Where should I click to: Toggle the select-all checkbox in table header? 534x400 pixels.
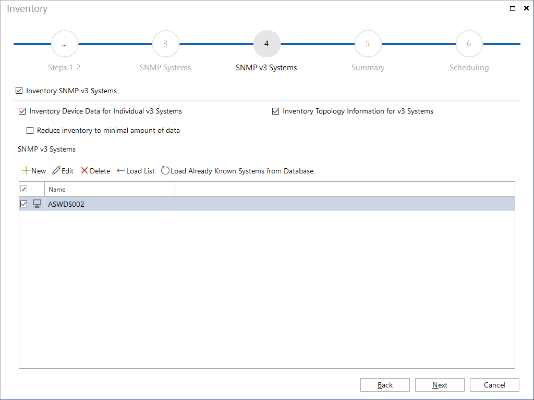tap(24, 189)
